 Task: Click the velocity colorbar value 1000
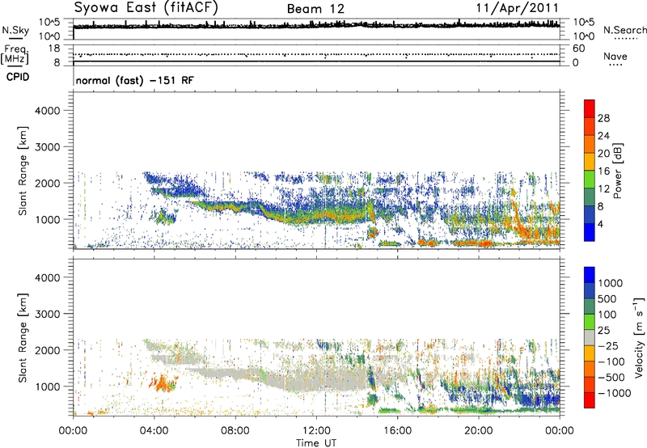[610, 283]
